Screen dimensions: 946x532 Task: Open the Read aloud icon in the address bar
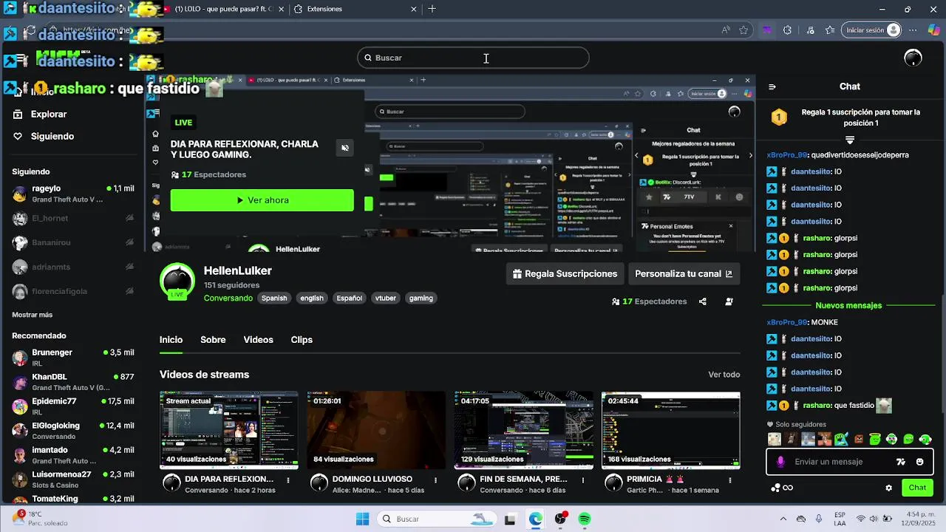click(x=726, y=30)
